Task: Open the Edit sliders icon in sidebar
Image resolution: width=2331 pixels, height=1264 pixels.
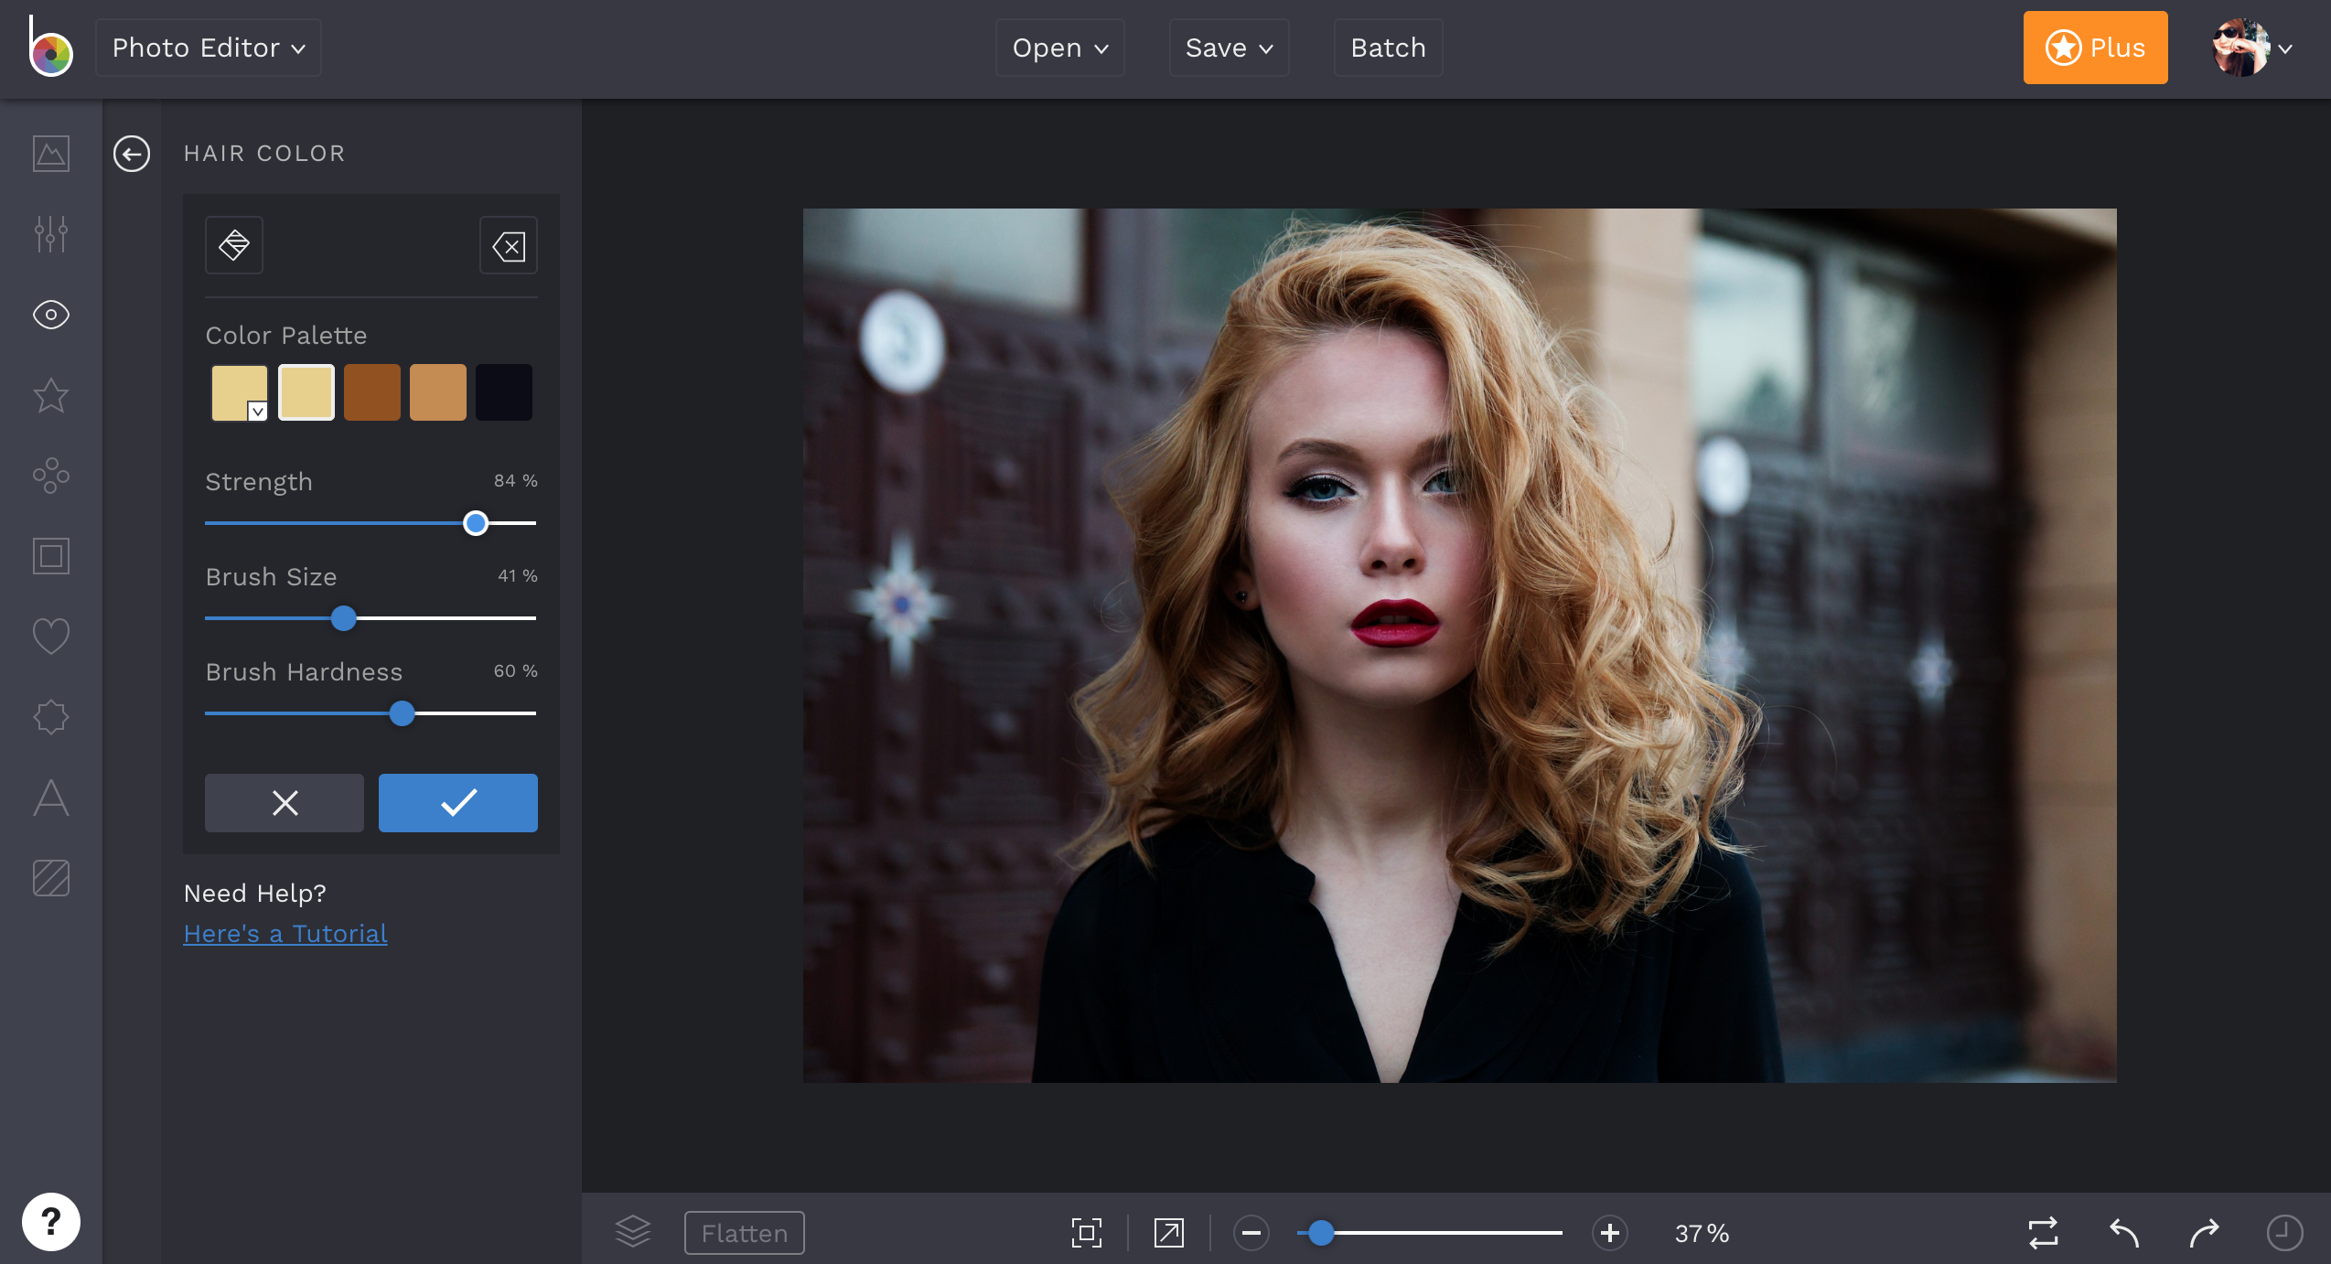Action: (x=51, y=234)
